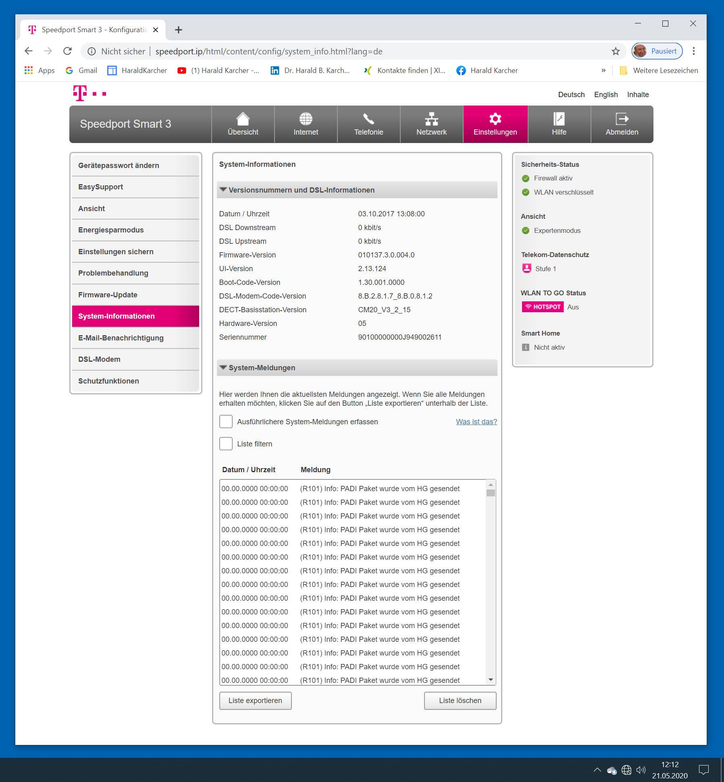Open the YouTube Harald Karcher bookmark

[x=218, y=71]
